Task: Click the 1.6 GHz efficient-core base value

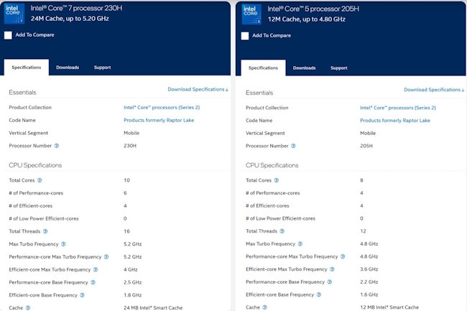Action: pyautogui.click(x=369, y=294)
